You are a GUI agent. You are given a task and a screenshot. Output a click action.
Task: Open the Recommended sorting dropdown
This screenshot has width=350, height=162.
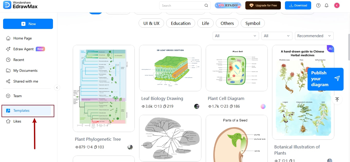314,36
